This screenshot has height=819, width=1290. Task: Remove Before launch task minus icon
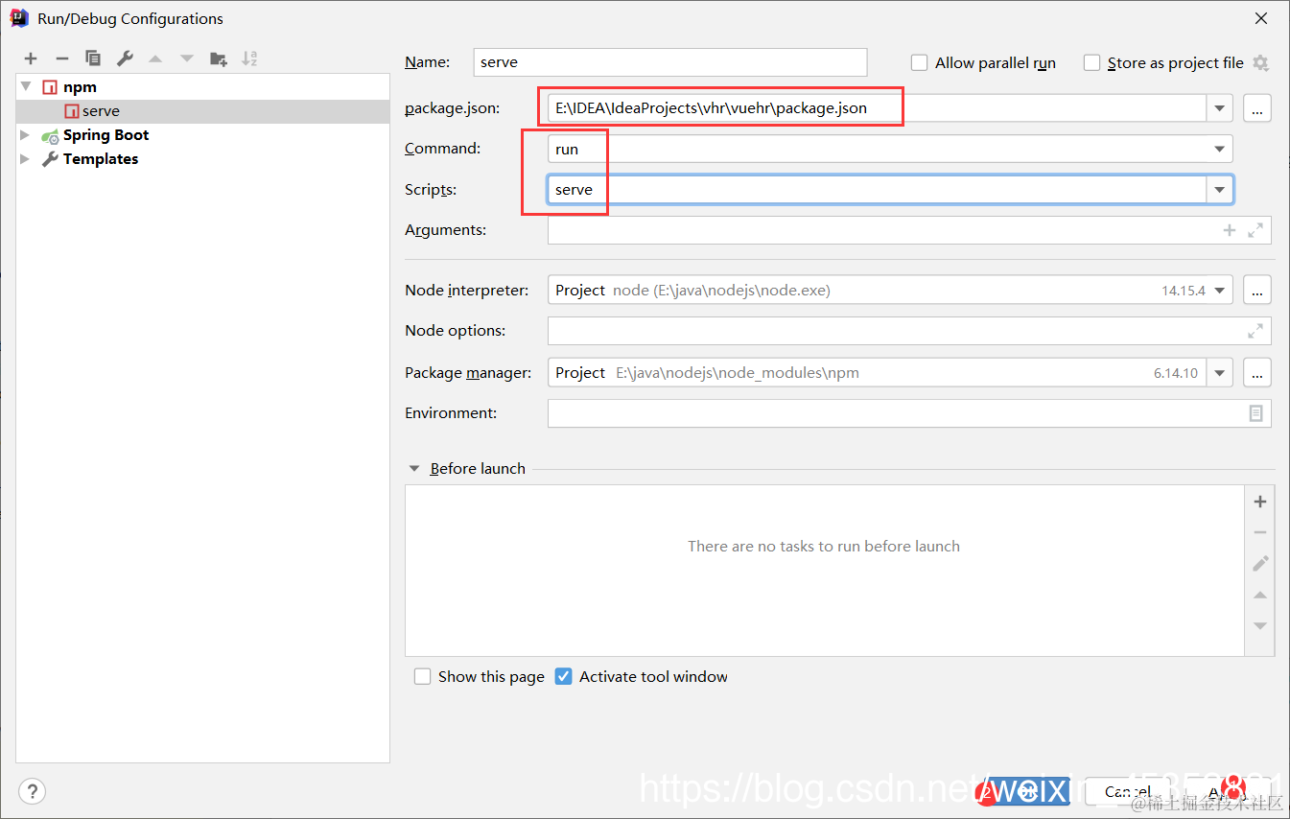(x=1260, y=532)
